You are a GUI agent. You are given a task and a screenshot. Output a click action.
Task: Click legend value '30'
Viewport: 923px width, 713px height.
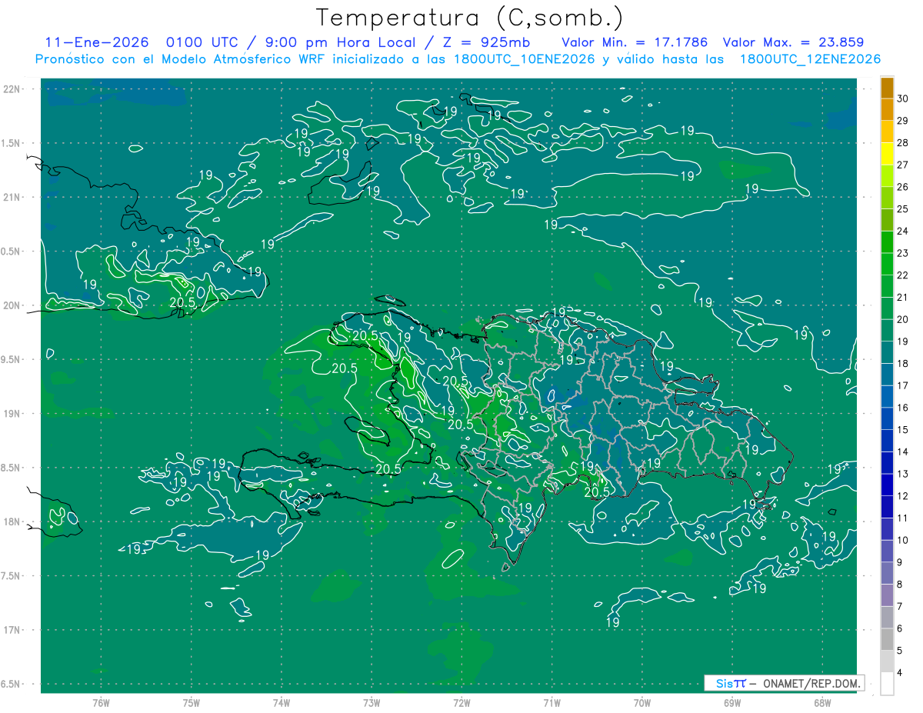point(903,98)
